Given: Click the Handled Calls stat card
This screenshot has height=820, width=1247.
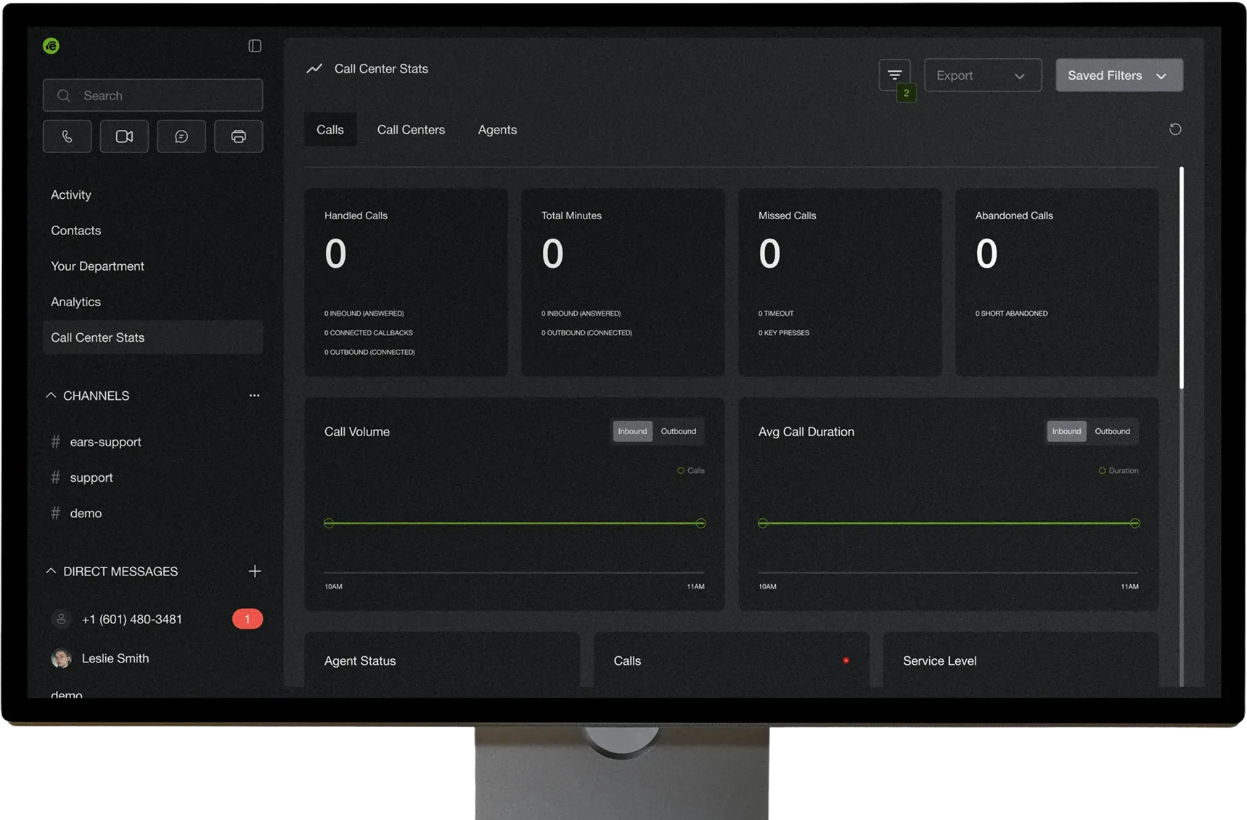Looking at the screenshot, I should (x=406, y=282).
